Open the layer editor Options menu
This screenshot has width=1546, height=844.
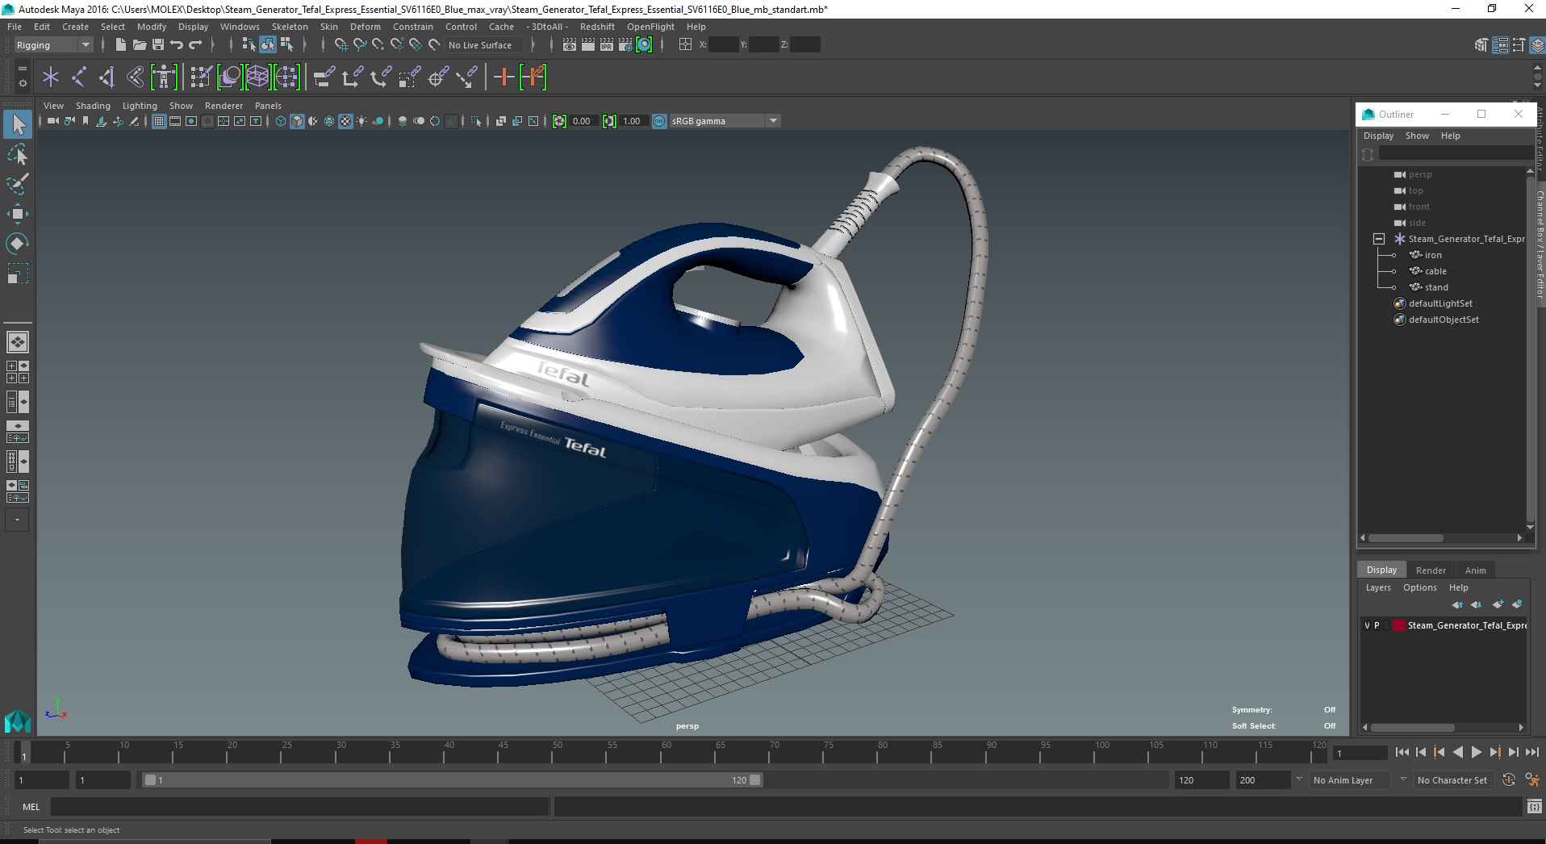[x=1419, y=587]
